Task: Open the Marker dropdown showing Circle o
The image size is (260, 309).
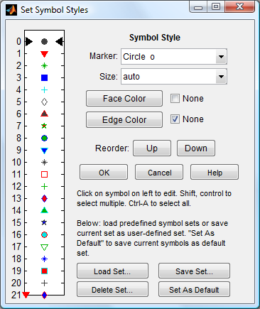Action: (174, 57)
